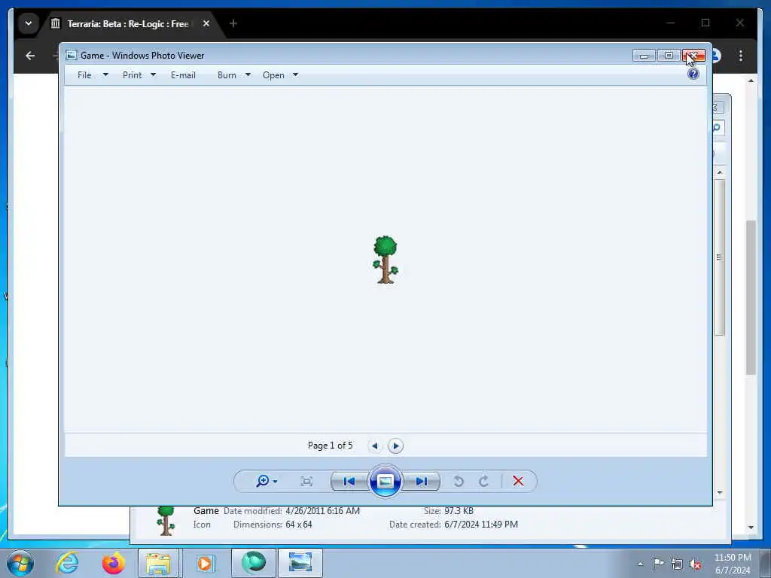Open File Explorer taskbar button
The image size is (771, 578).
tap(159, 563)
